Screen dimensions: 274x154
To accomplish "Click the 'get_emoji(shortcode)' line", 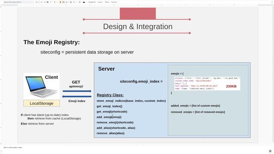I will tap(112, 112).
